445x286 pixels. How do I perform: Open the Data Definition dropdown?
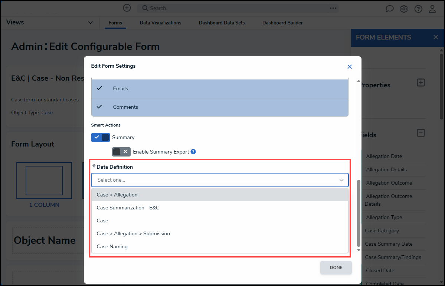pos(220,180)
